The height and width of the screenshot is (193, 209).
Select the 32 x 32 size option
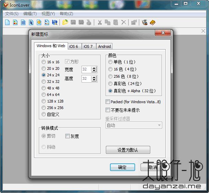(x=51, y=82)
